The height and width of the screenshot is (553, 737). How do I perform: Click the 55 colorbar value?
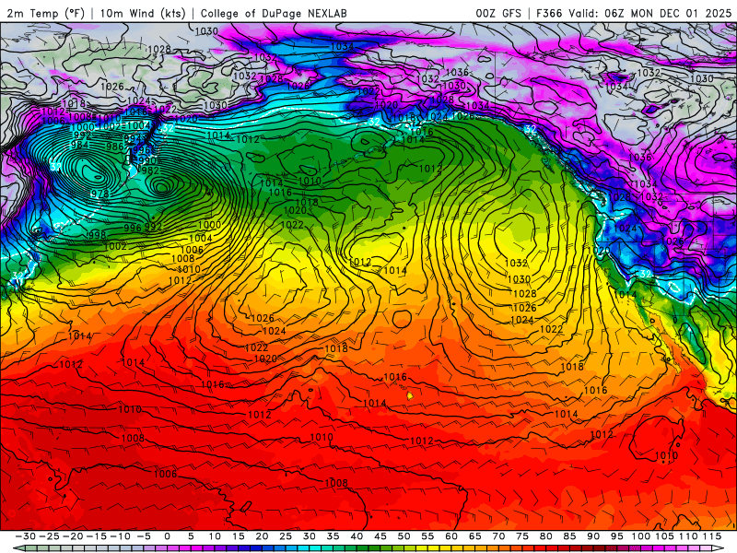pos(427,536)
